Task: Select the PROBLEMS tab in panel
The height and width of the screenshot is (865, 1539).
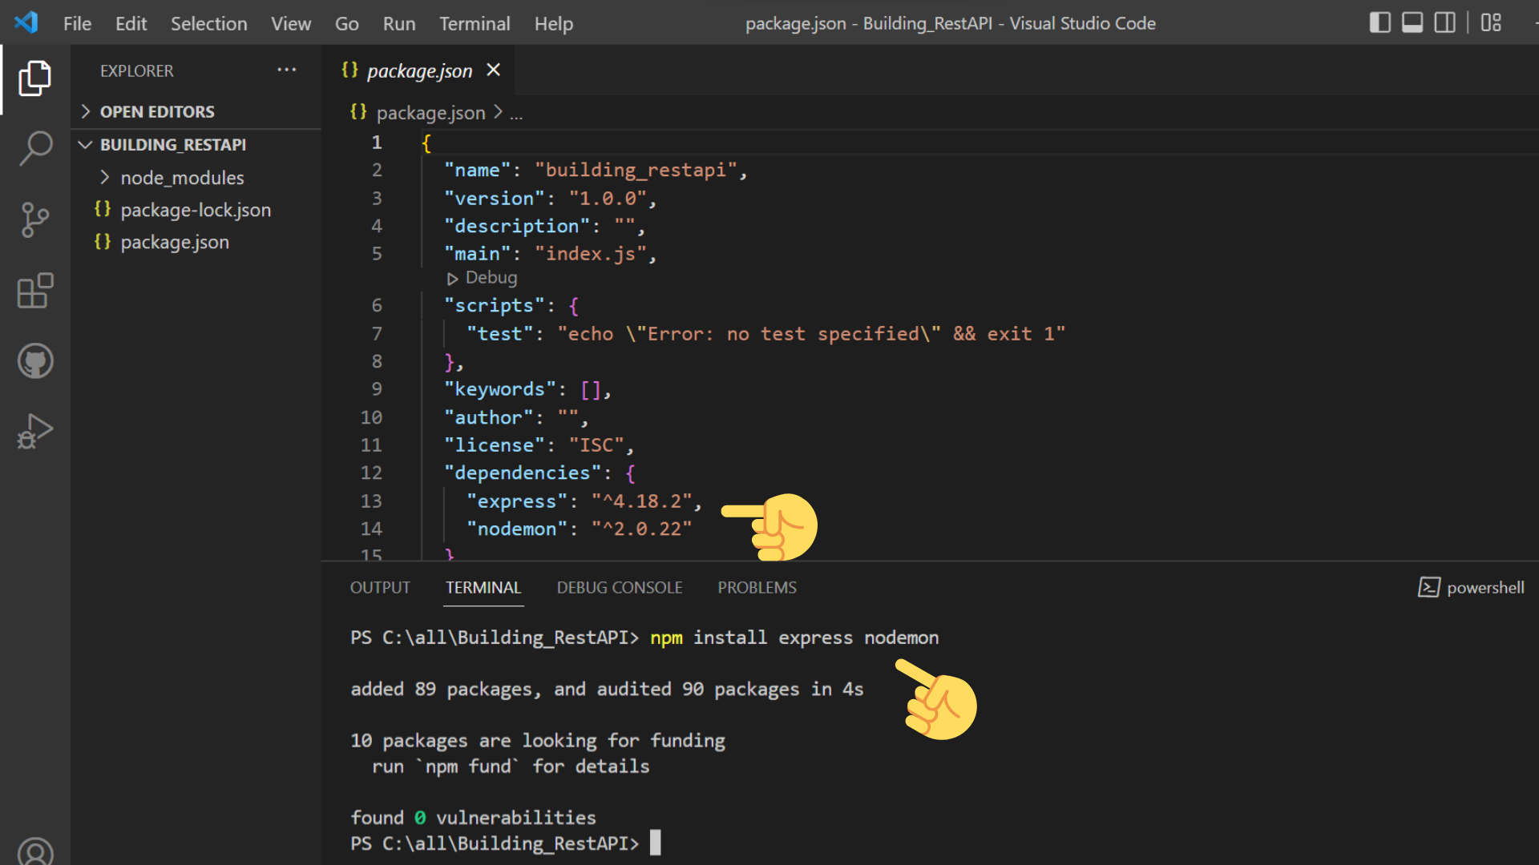Action: click(x=757, y=589)
